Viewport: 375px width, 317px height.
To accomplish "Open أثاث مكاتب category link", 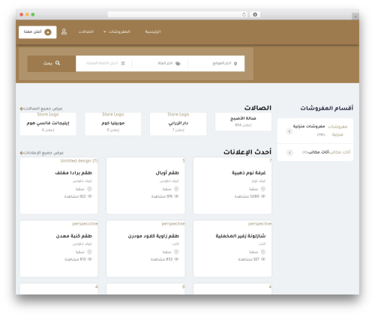I will tap(318, 152).
